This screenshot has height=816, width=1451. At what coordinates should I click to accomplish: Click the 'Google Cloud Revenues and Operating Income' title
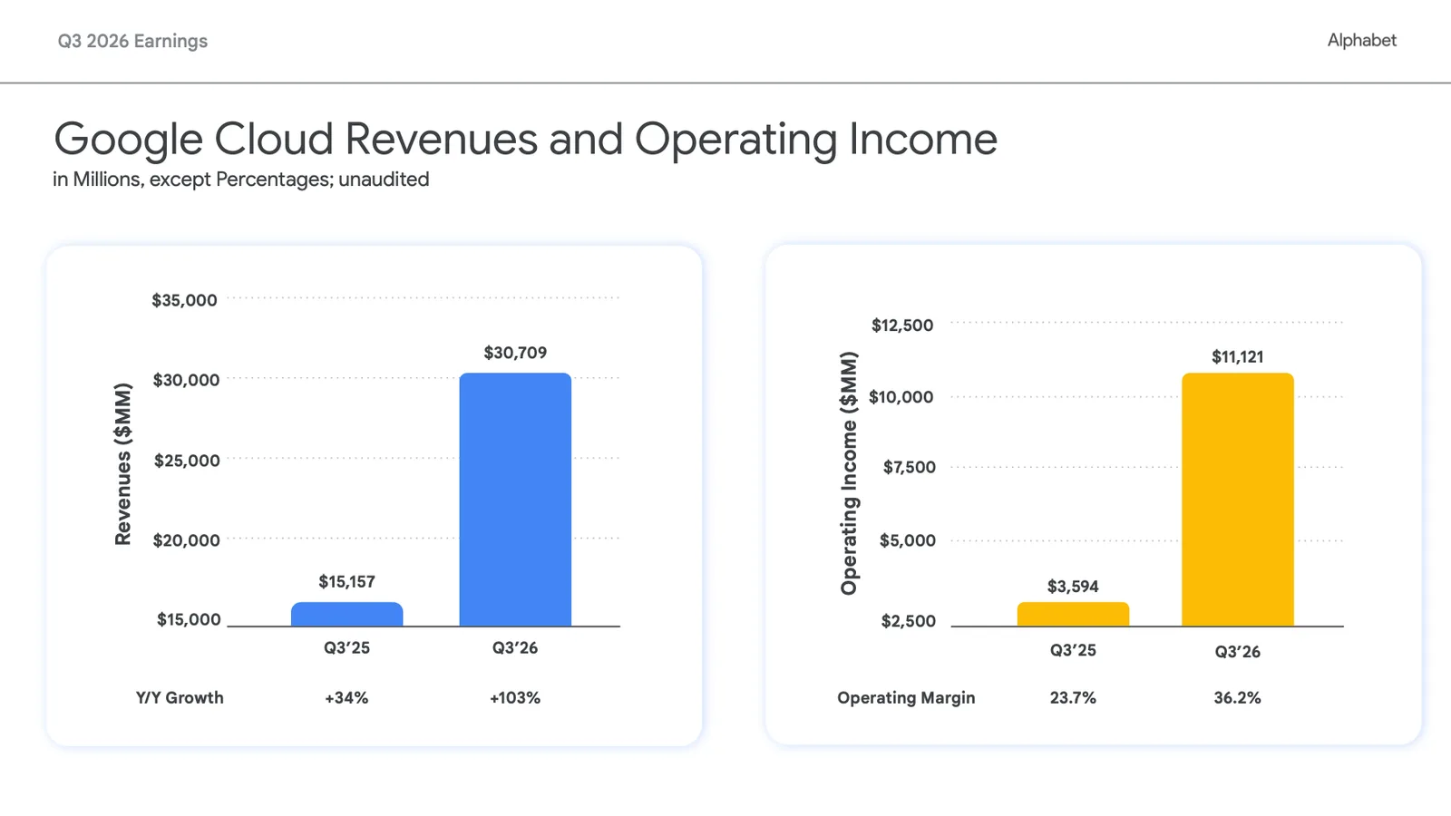click(525, 139)
